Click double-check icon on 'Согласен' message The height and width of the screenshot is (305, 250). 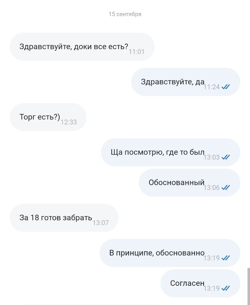(226, 288)
